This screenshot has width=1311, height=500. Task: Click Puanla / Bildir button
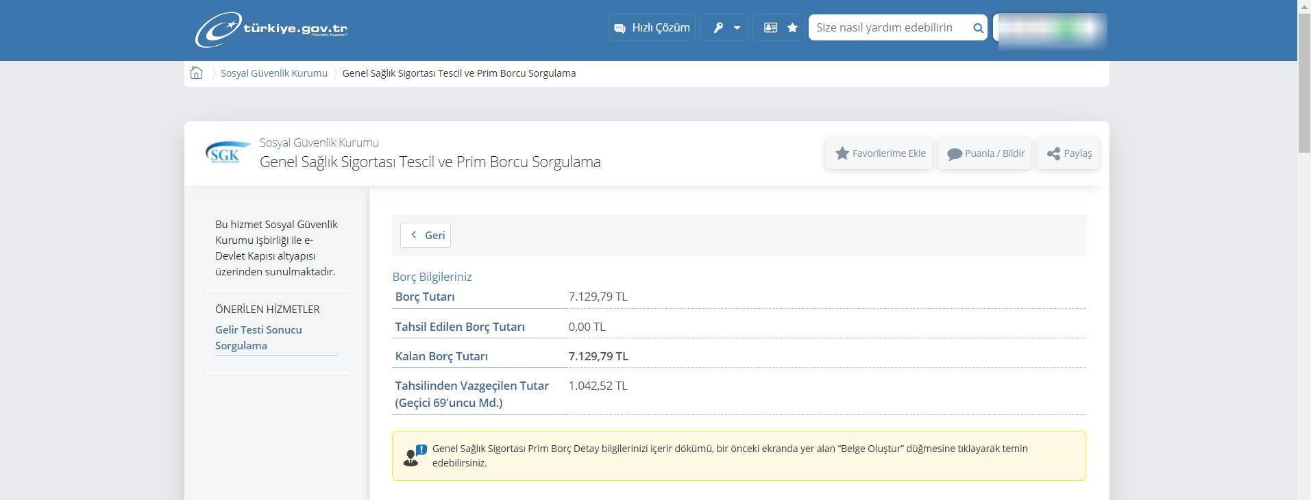point(985,153)
